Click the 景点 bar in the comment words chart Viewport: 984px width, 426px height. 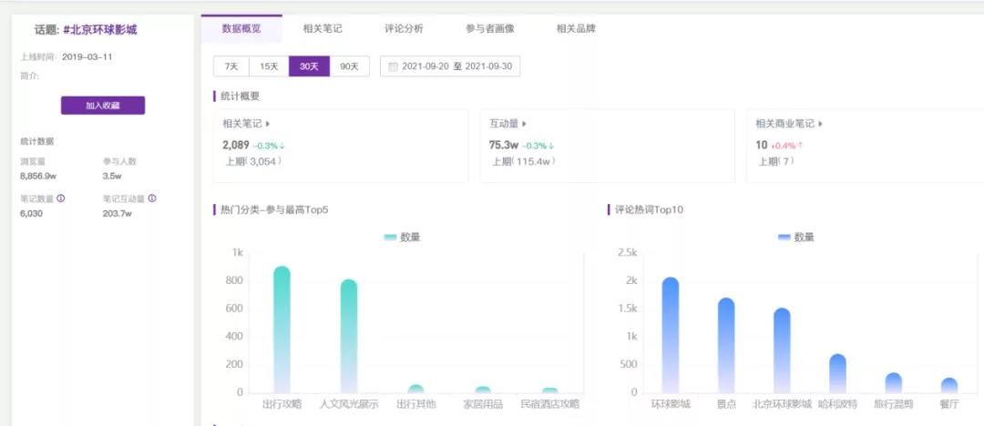tap(726, 346)
